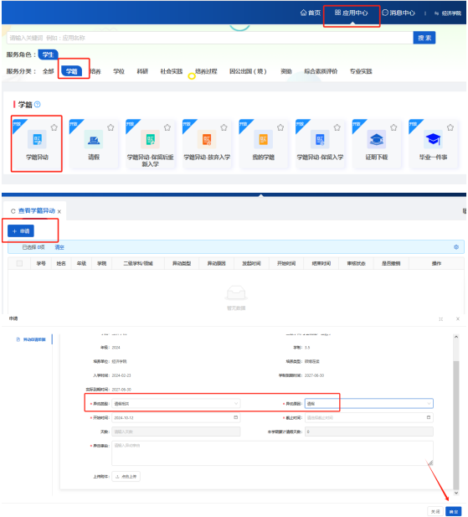Toggle favorite star on 请假 card
468x517 pixels.
pyautogui.click(x=111, y=127)
